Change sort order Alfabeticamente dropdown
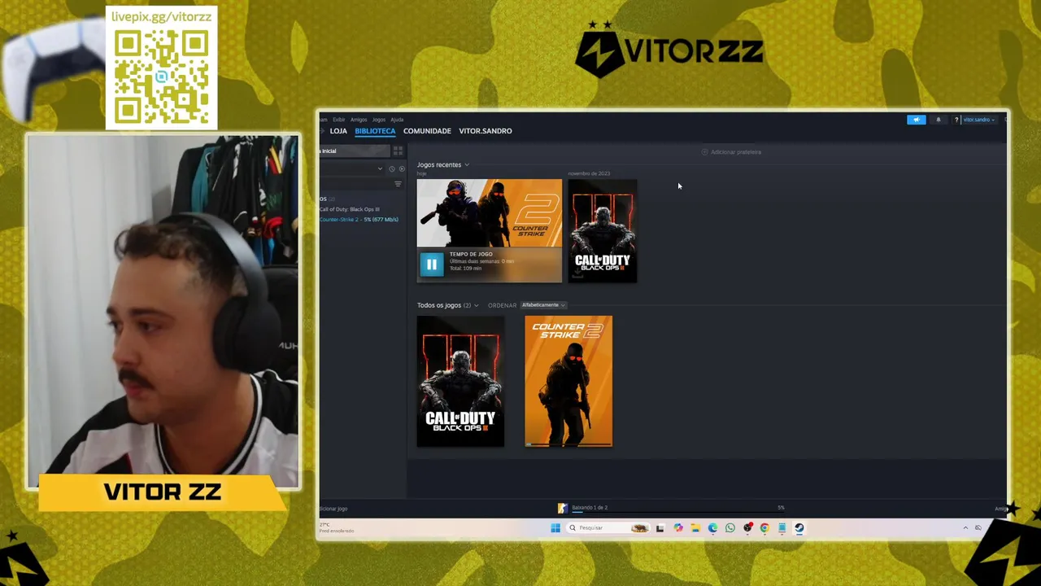Image resolution: width=1041 pixels, height=586 pixels. (543, 305)
